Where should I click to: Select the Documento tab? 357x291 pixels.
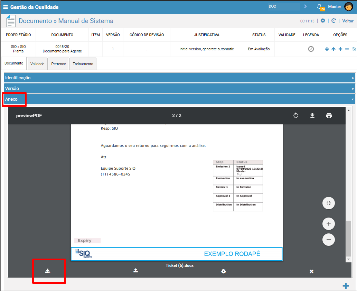click(14, 63)
